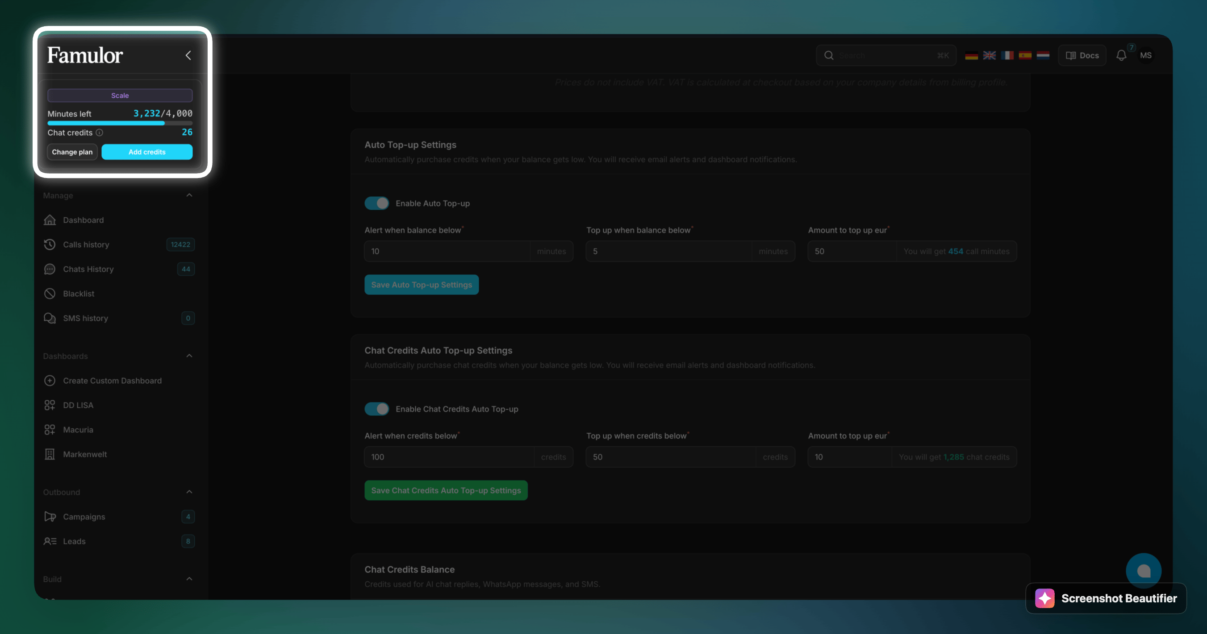This screenshot has width=1207, height=634.
Task: Click the Create Custom Dashboard plus icon
Action: (50, 381)
